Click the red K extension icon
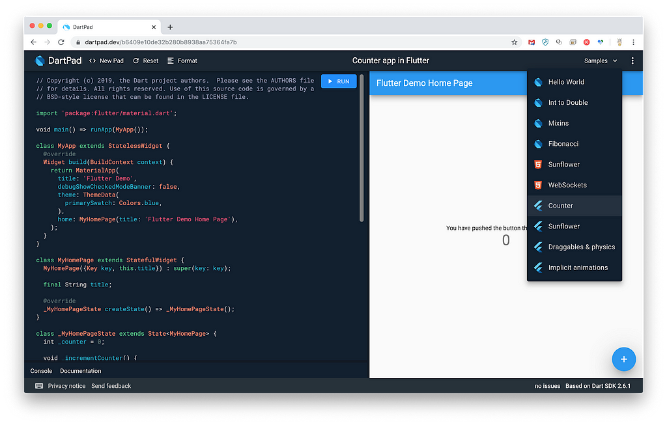Image resolution: width=667 pixels, height=425 pixels. point(587,42)
